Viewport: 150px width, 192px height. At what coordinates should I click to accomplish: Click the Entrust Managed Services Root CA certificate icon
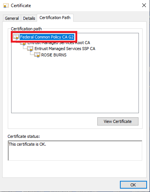(23, 43)
